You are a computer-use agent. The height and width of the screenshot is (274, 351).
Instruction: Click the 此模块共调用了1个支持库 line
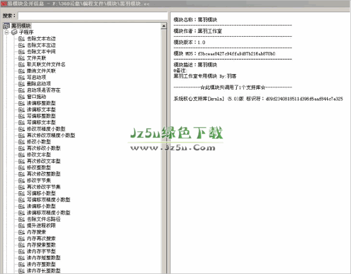click(233, 88)
